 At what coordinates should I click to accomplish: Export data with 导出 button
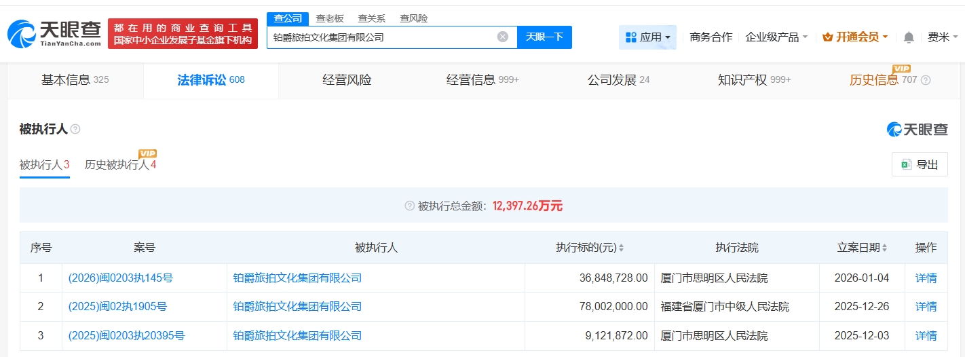920,164
